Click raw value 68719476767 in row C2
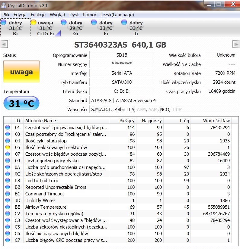240x249 pixels. pos(216,214)
